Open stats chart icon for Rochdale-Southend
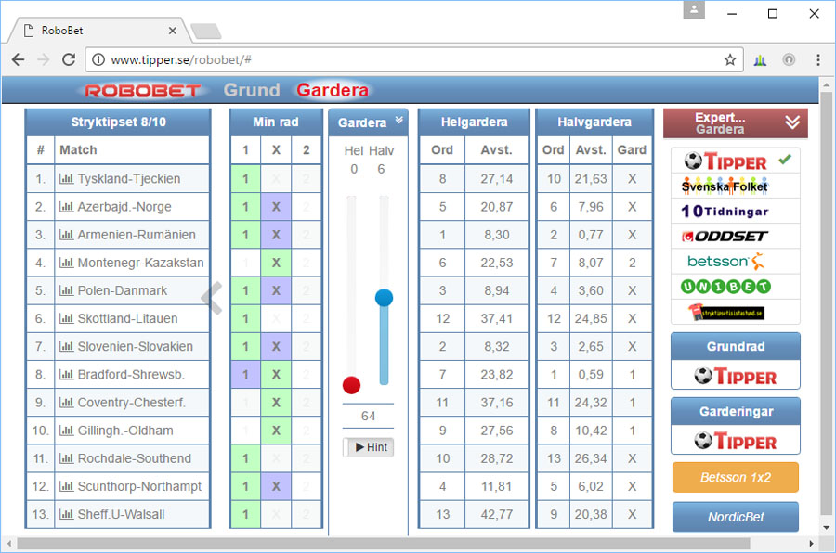This screenshot has width=836, height=553. [x=66, y=458]
